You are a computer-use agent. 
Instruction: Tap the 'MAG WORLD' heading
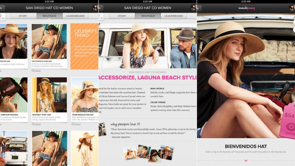157,89
